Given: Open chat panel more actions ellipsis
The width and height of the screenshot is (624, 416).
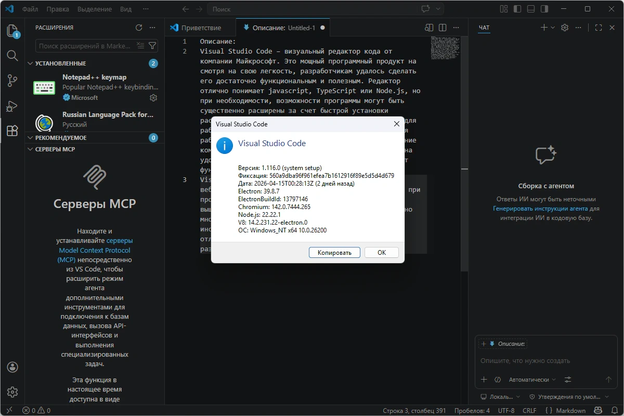Looking at the screenshot, I should (578, 28).
